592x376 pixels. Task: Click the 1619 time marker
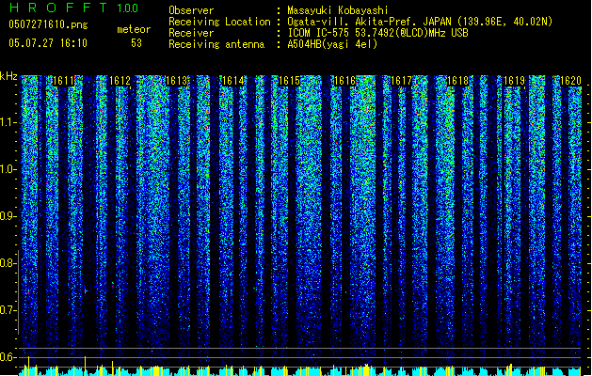(515, 81)
